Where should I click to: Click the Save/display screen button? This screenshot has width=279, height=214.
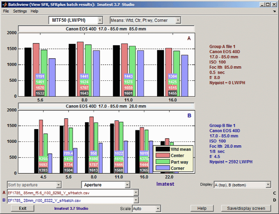[x=246, y=208]
